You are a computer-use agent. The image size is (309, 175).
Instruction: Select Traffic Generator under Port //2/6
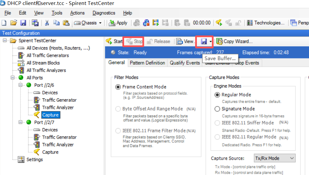click(59, 100)
